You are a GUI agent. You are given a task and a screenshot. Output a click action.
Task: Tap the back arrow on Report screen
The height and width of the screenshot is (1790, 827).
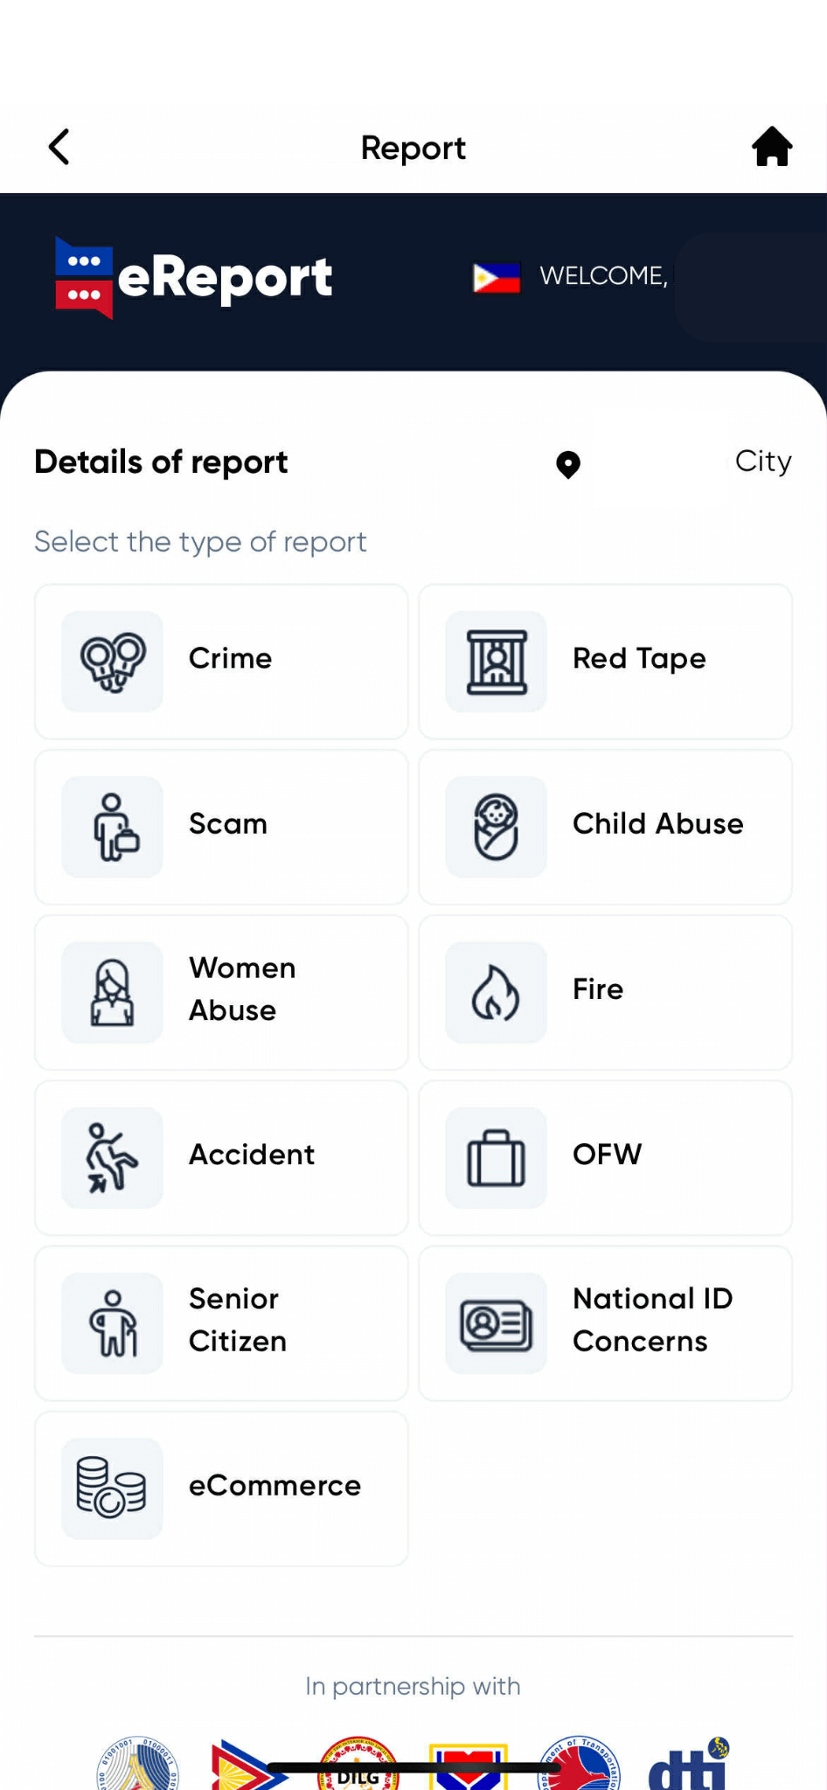58,147
